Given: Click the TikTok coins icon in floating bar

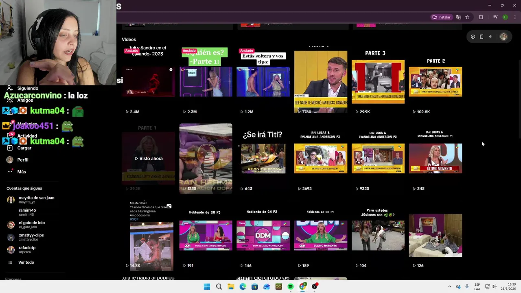Looking at the screenshot, I should (x=473, y=37).
